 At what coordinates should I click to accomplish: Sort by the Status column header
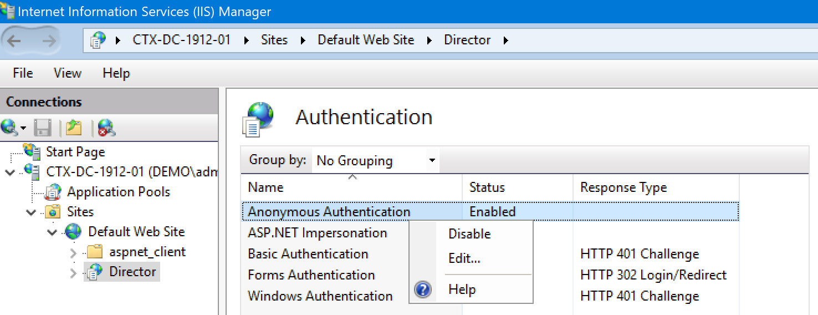click(518, 187)
